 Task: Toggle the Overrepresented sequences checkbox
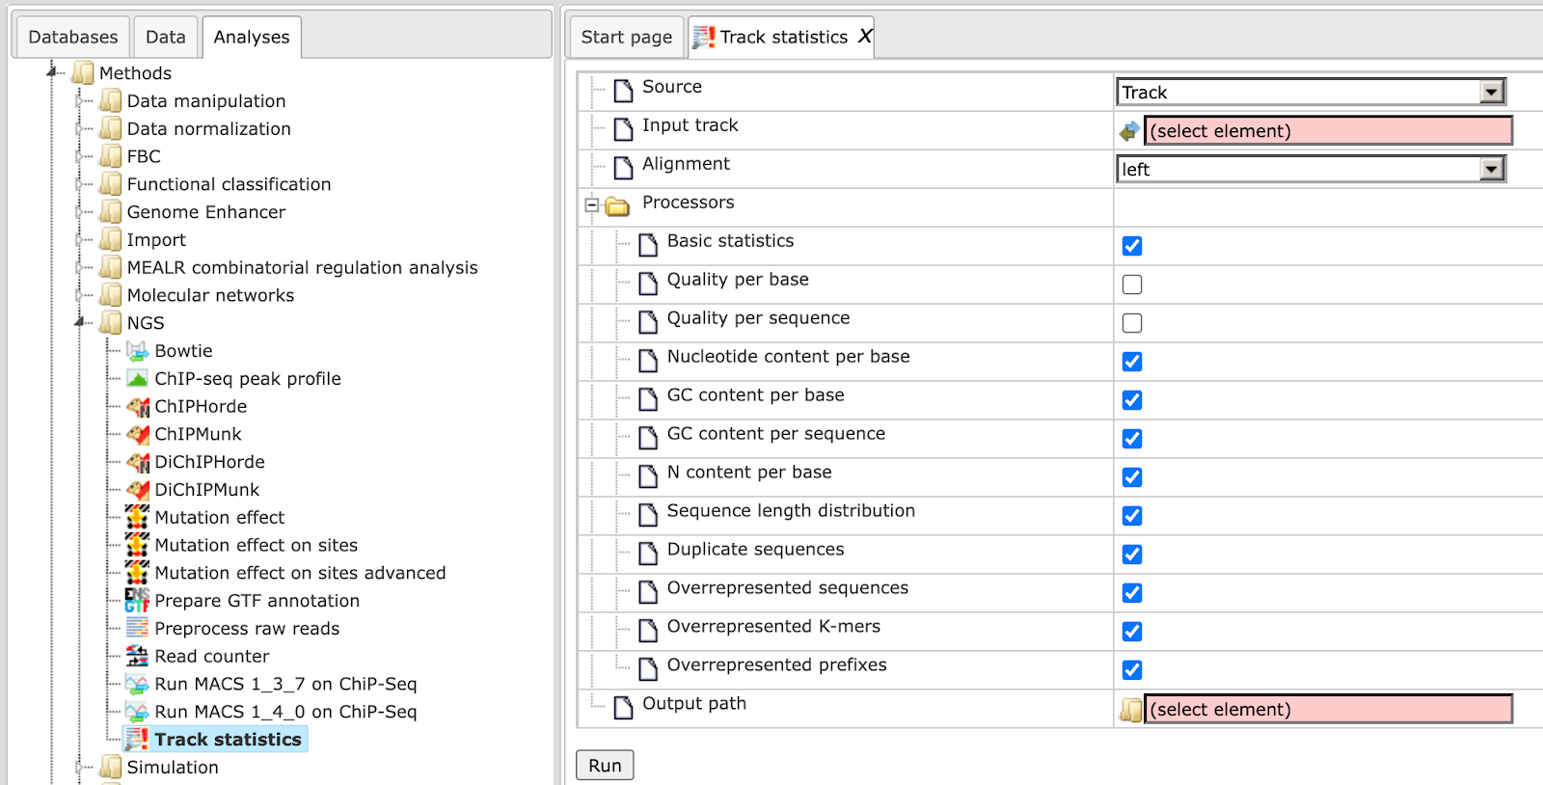click(x=1132, y=593)
